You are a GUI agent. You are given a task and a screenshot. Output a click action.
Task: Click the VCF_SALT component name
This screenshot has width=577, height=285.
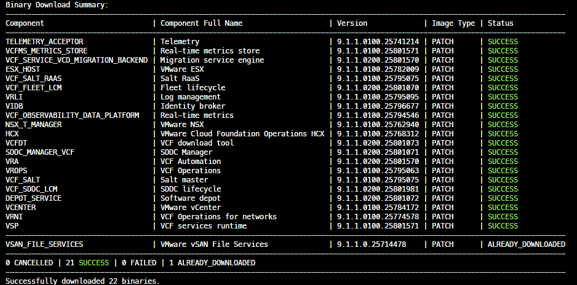tap(23, 179)
